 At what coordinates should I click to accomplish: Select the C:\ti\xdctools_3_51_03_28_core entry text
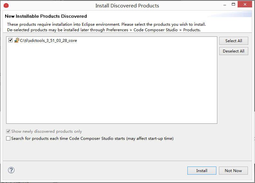pos(49,41)
